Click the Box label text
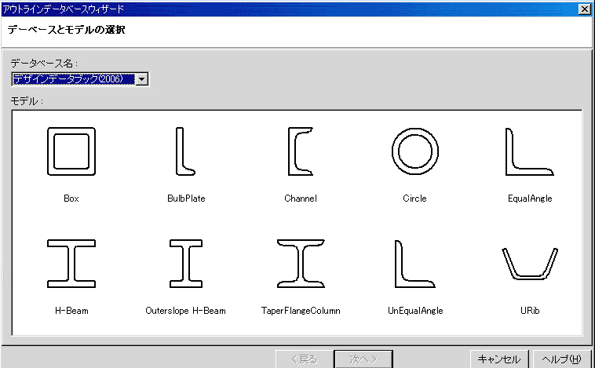The height and width of the screenshot is (368, 595). (x=71, y=199)
